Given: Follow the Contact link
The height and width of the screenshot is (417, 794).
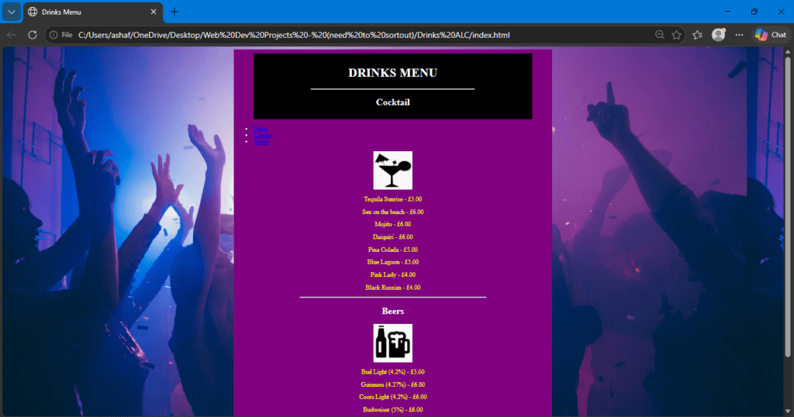Looking at the screenshot, I should pyautogui.click(x=263, y=136).
